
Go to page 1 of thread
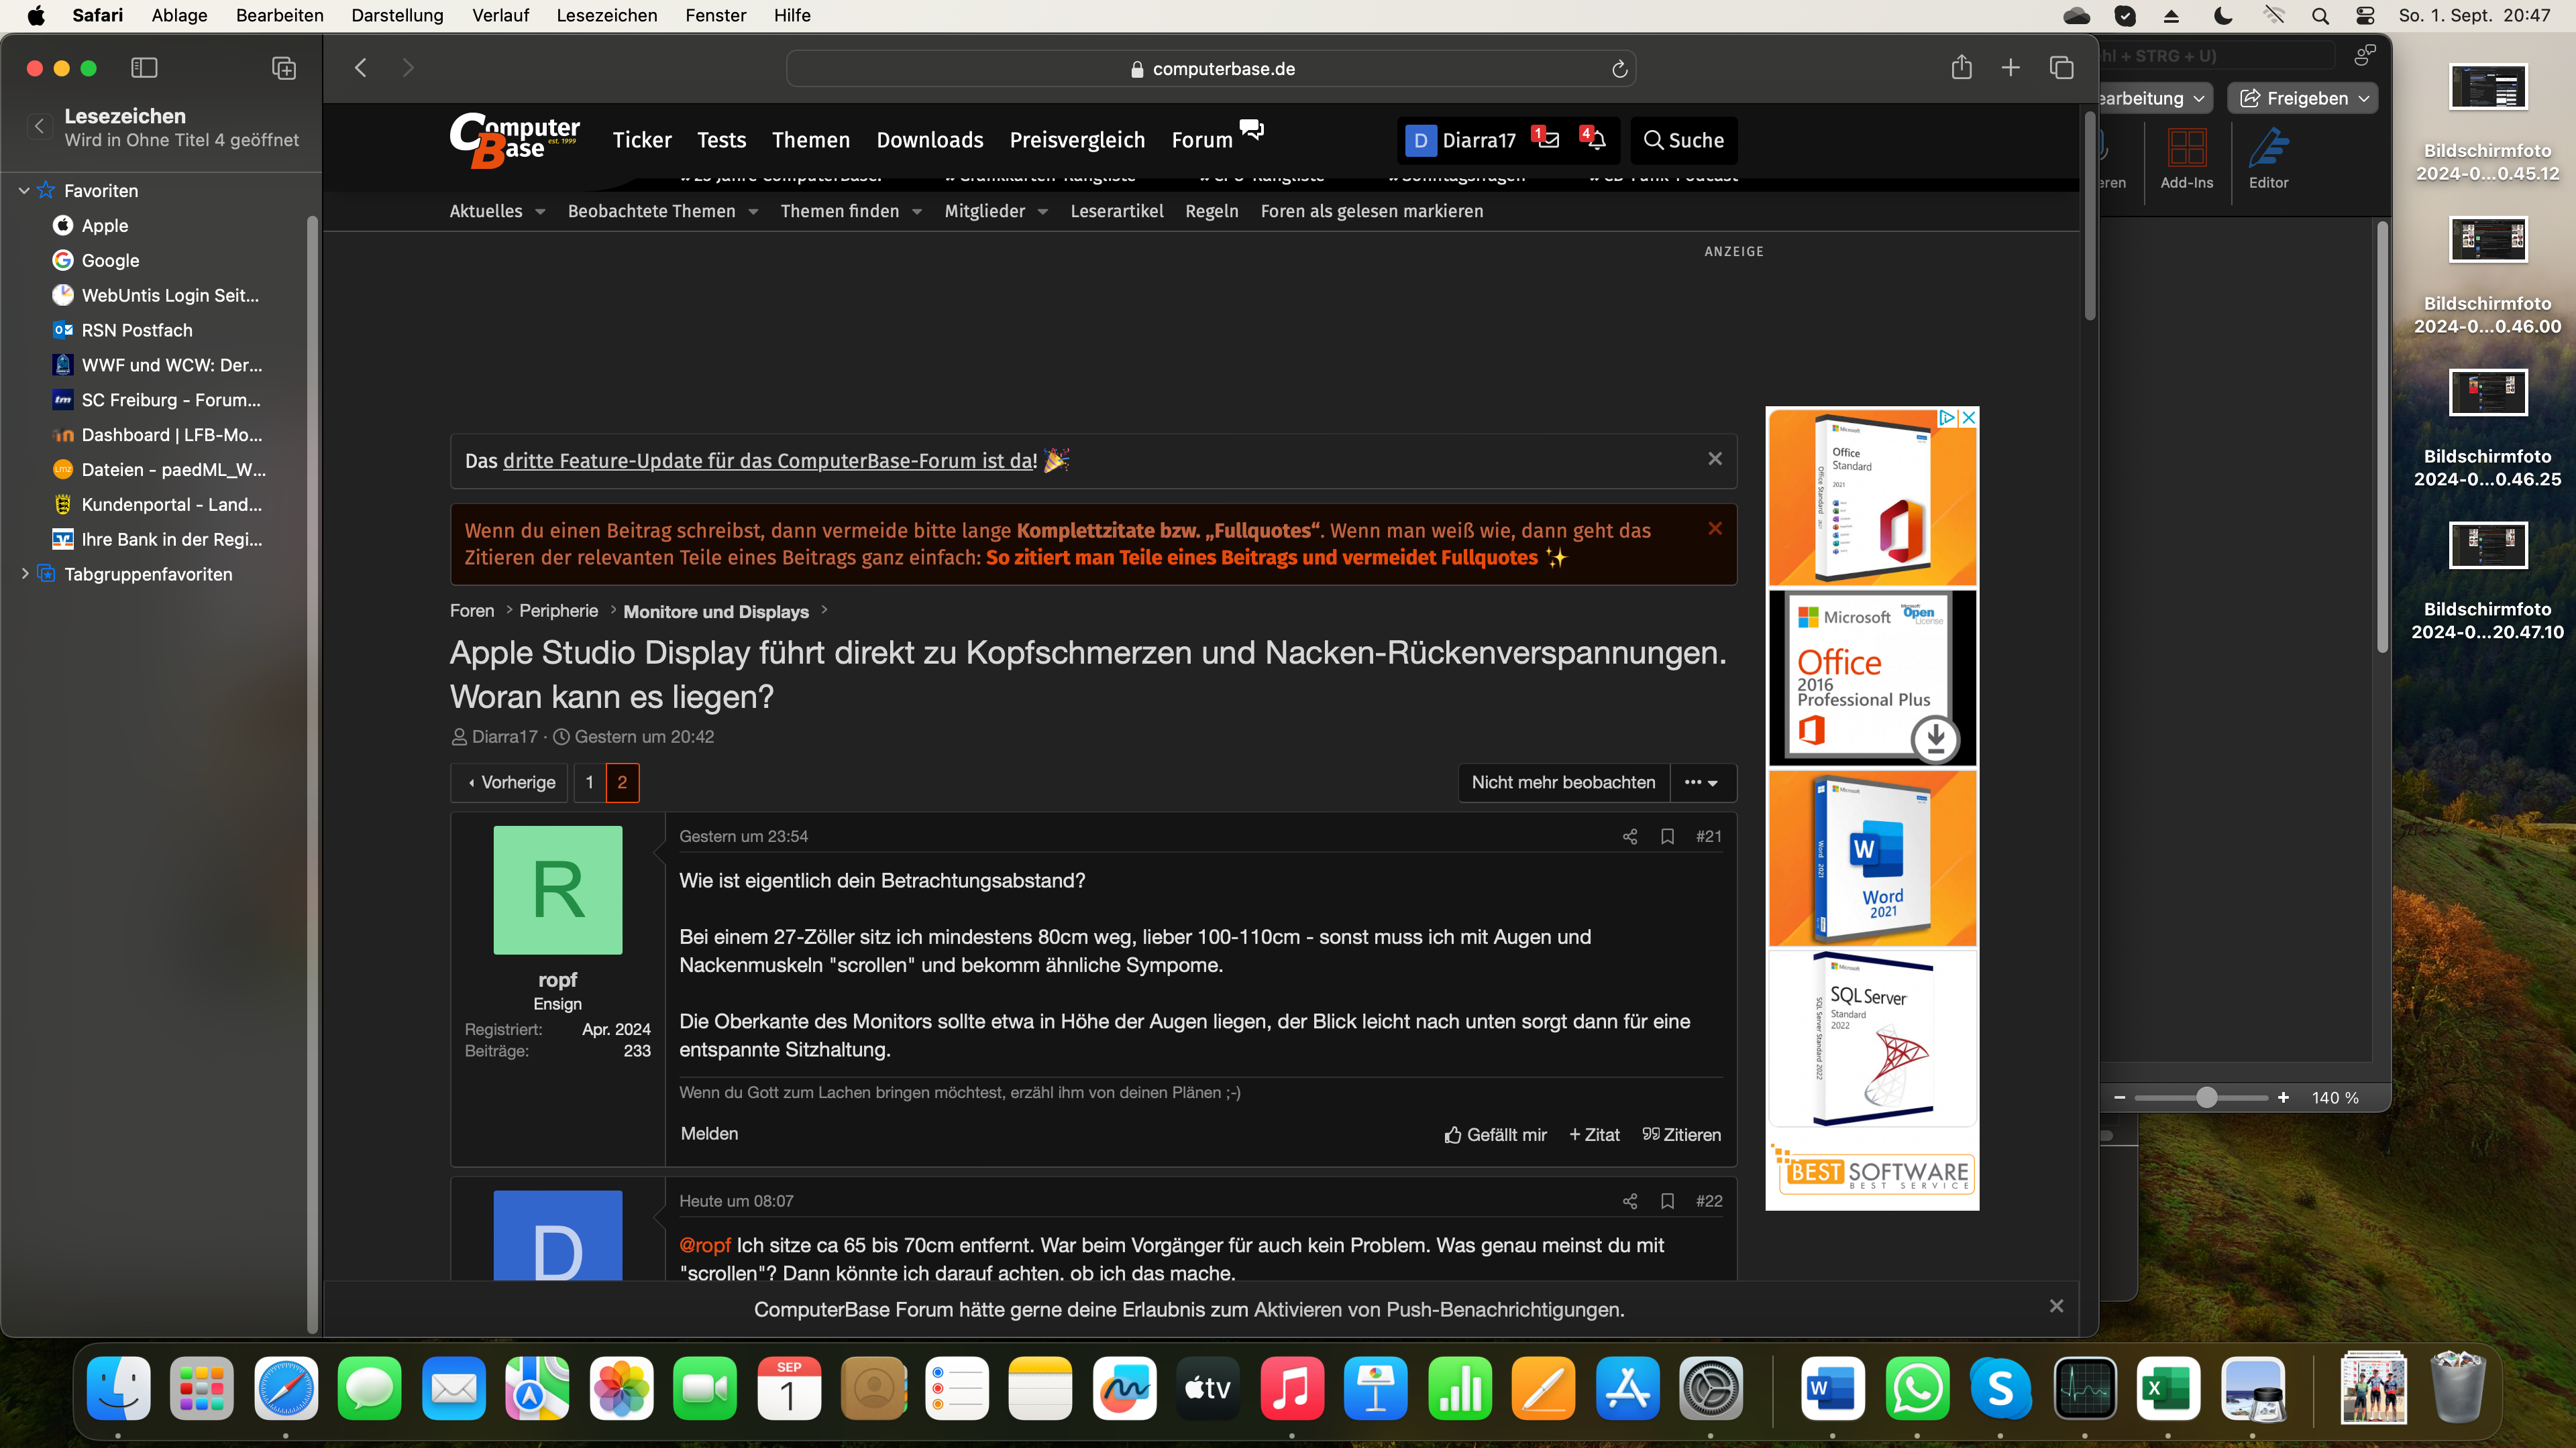tap(589, 782)
